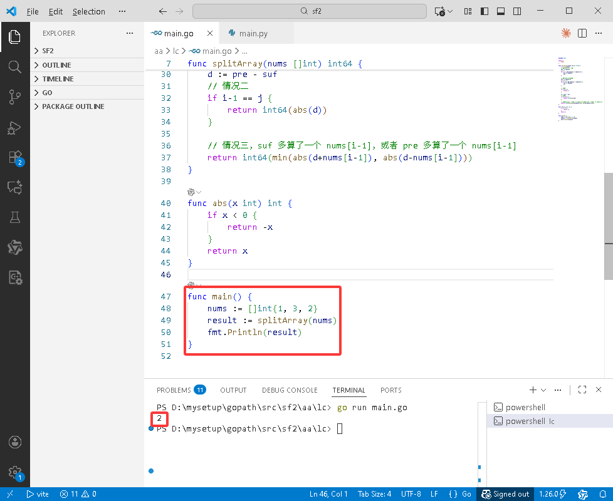Select the powershell lc terminal
Viewport: 613px width, 501px height.
pyautogui.click(x=550, y=421)
